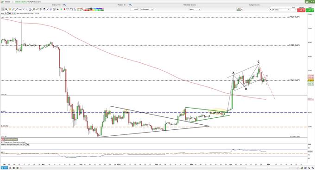Open price indicator settings wrench icon
This screenshot has height=170, width=315.
(6, 13)
